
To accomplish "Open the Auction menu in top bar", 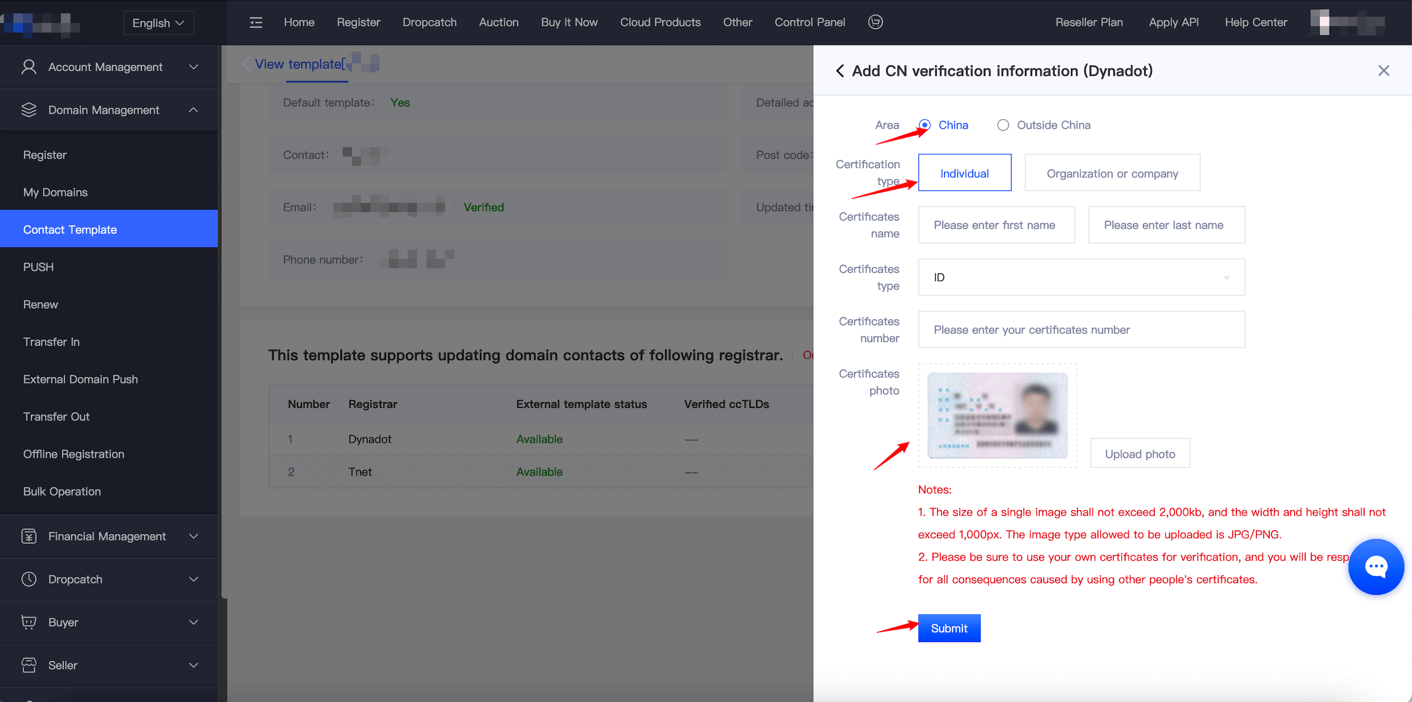I will tap(498, 23).
